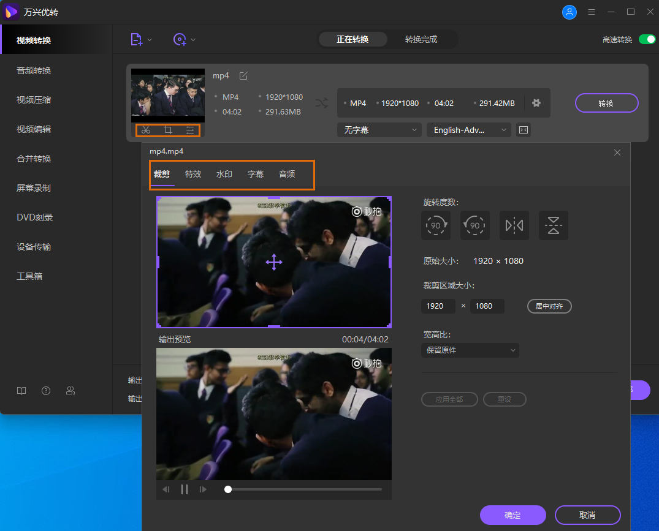Pause the preview playback

tap(185, 489)
